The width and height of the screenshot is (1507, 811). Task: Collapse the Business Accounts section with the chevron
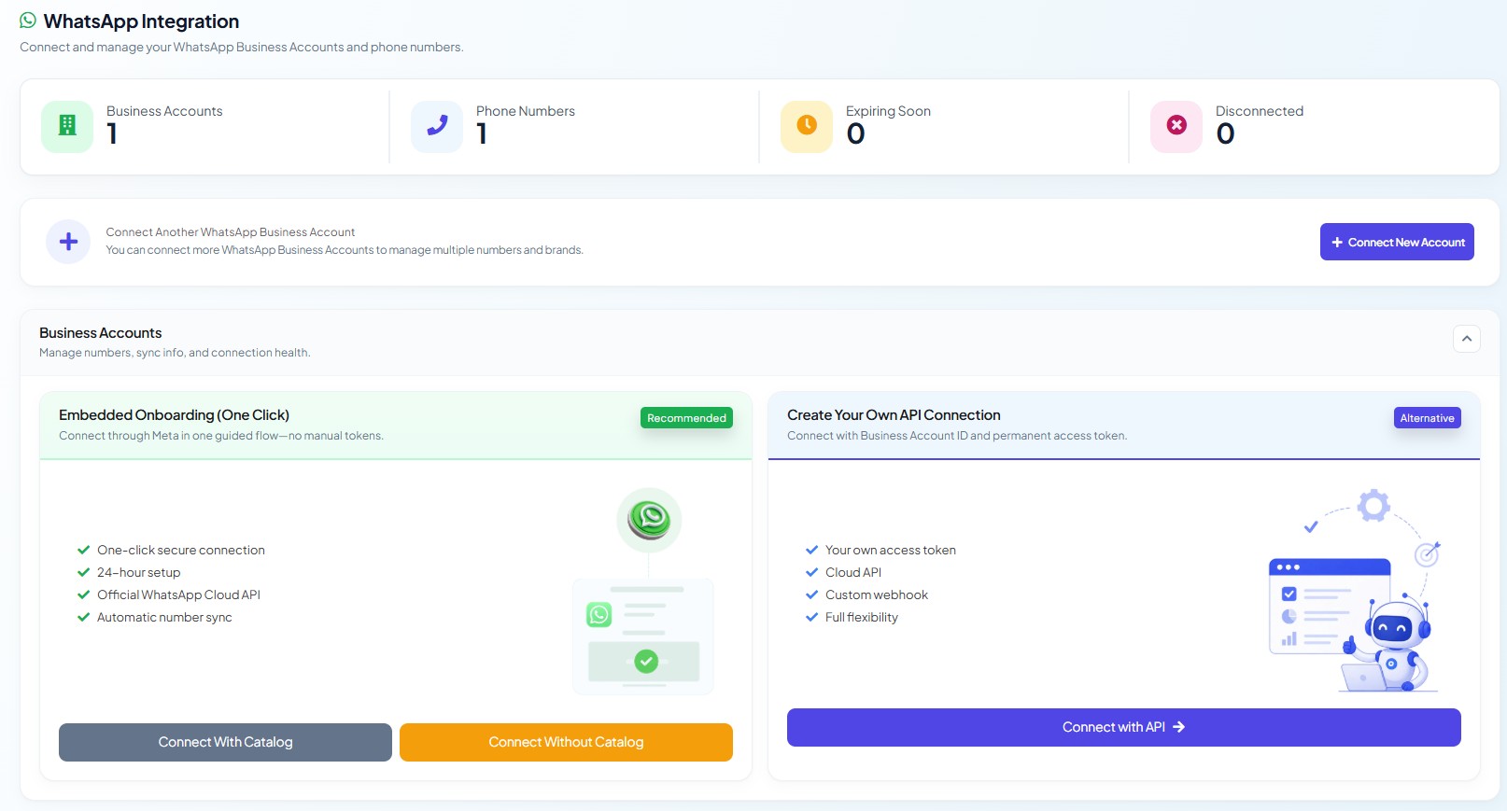pyautogui.click(x=1467, y=339)
